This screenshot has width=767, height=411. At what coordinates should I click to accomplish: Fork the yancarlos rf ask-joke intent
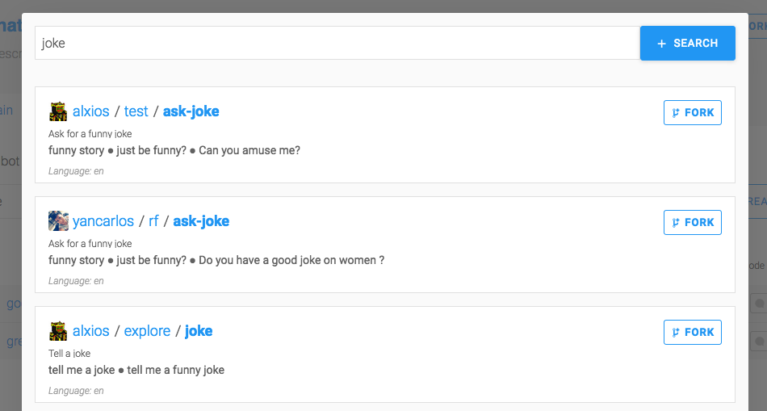[692, 223]
